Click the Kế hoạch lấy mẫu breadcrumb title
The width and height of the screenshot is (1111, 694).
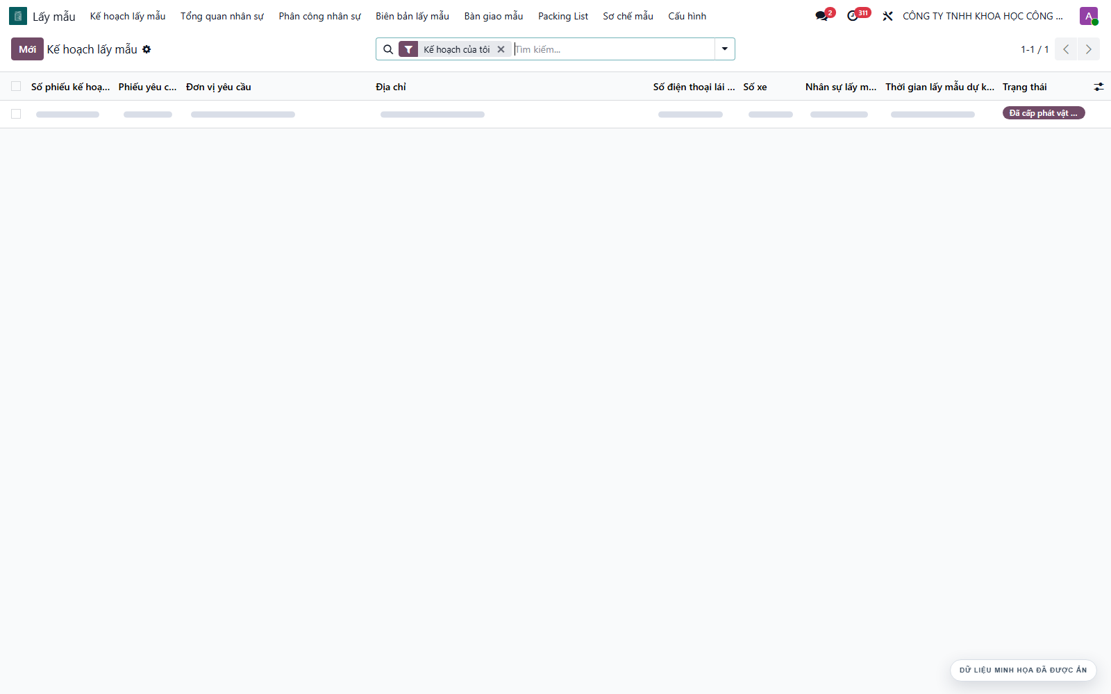[x=92, y=49]
